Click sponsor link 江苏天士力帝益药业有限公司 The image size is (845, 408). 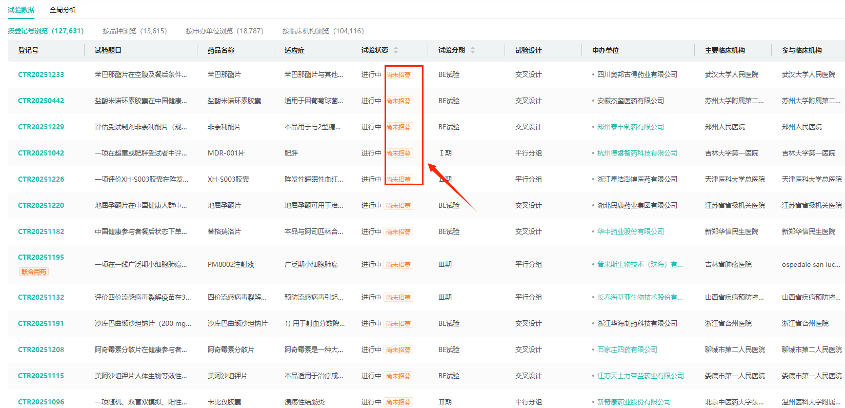coord(640,376)
